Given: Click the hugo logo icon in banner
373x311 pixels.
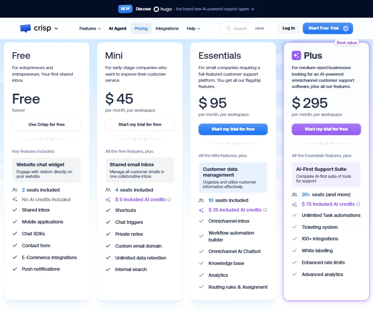Looking at the screenshot, I should (x=156, y=9).
